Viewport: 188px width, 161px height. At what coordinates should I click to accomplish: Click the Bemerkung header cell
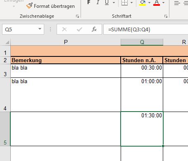pos(66,60)
